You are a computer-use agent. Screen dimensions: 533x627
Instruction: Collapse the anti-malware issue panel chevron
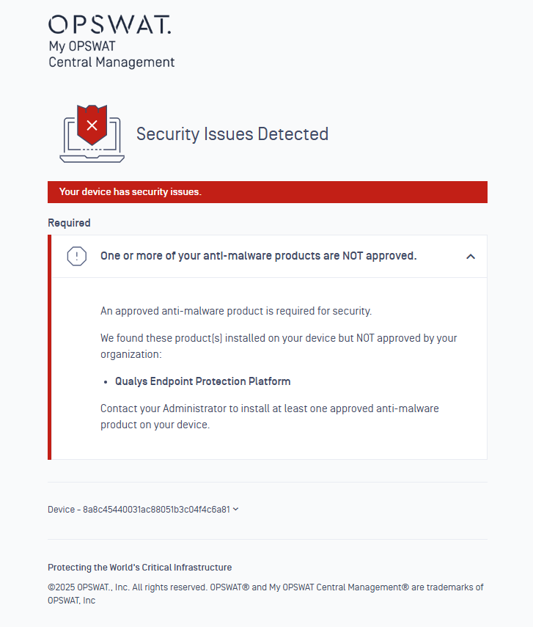pyautogui.click(x=471, y=257)
